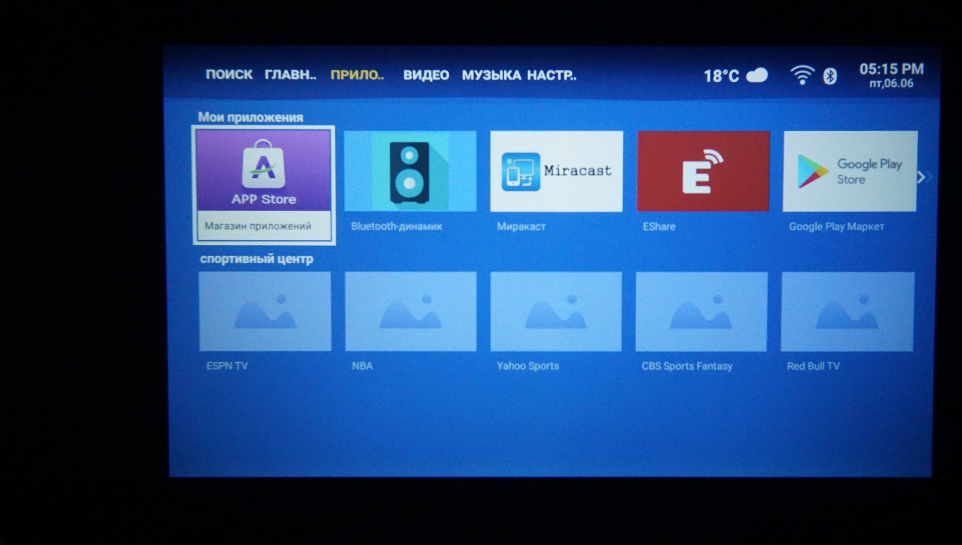Image resolution: width=962 pixels, height=545 pixels.
Task: Open Google Play Store tile
Action: tap(850, 171)
